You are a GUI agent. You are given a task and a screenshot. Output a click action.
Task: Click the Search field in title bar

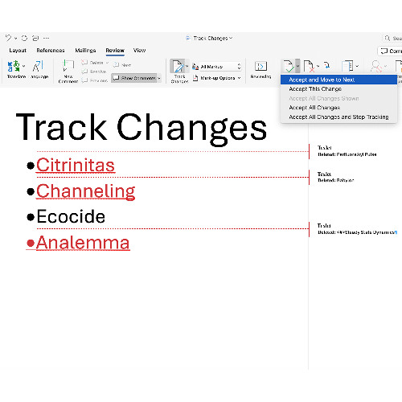point(392,39)
